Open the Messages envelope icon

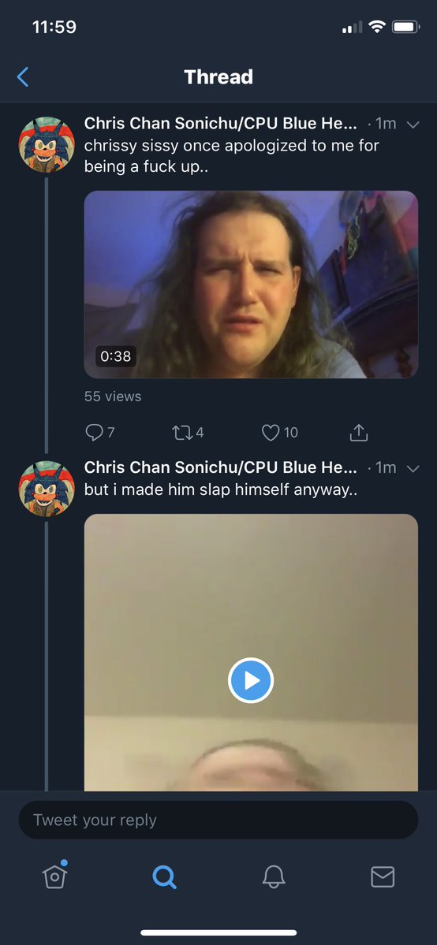(x=383, y=877)
